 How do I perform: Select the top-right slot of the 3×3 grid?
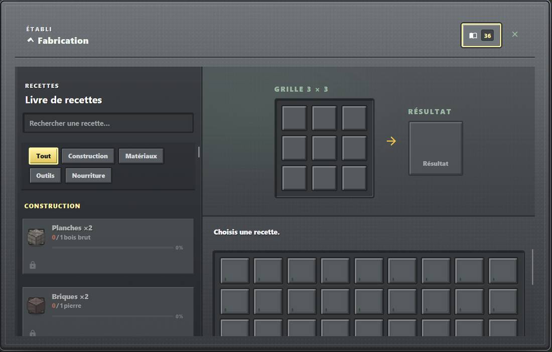tap(354, 118)
